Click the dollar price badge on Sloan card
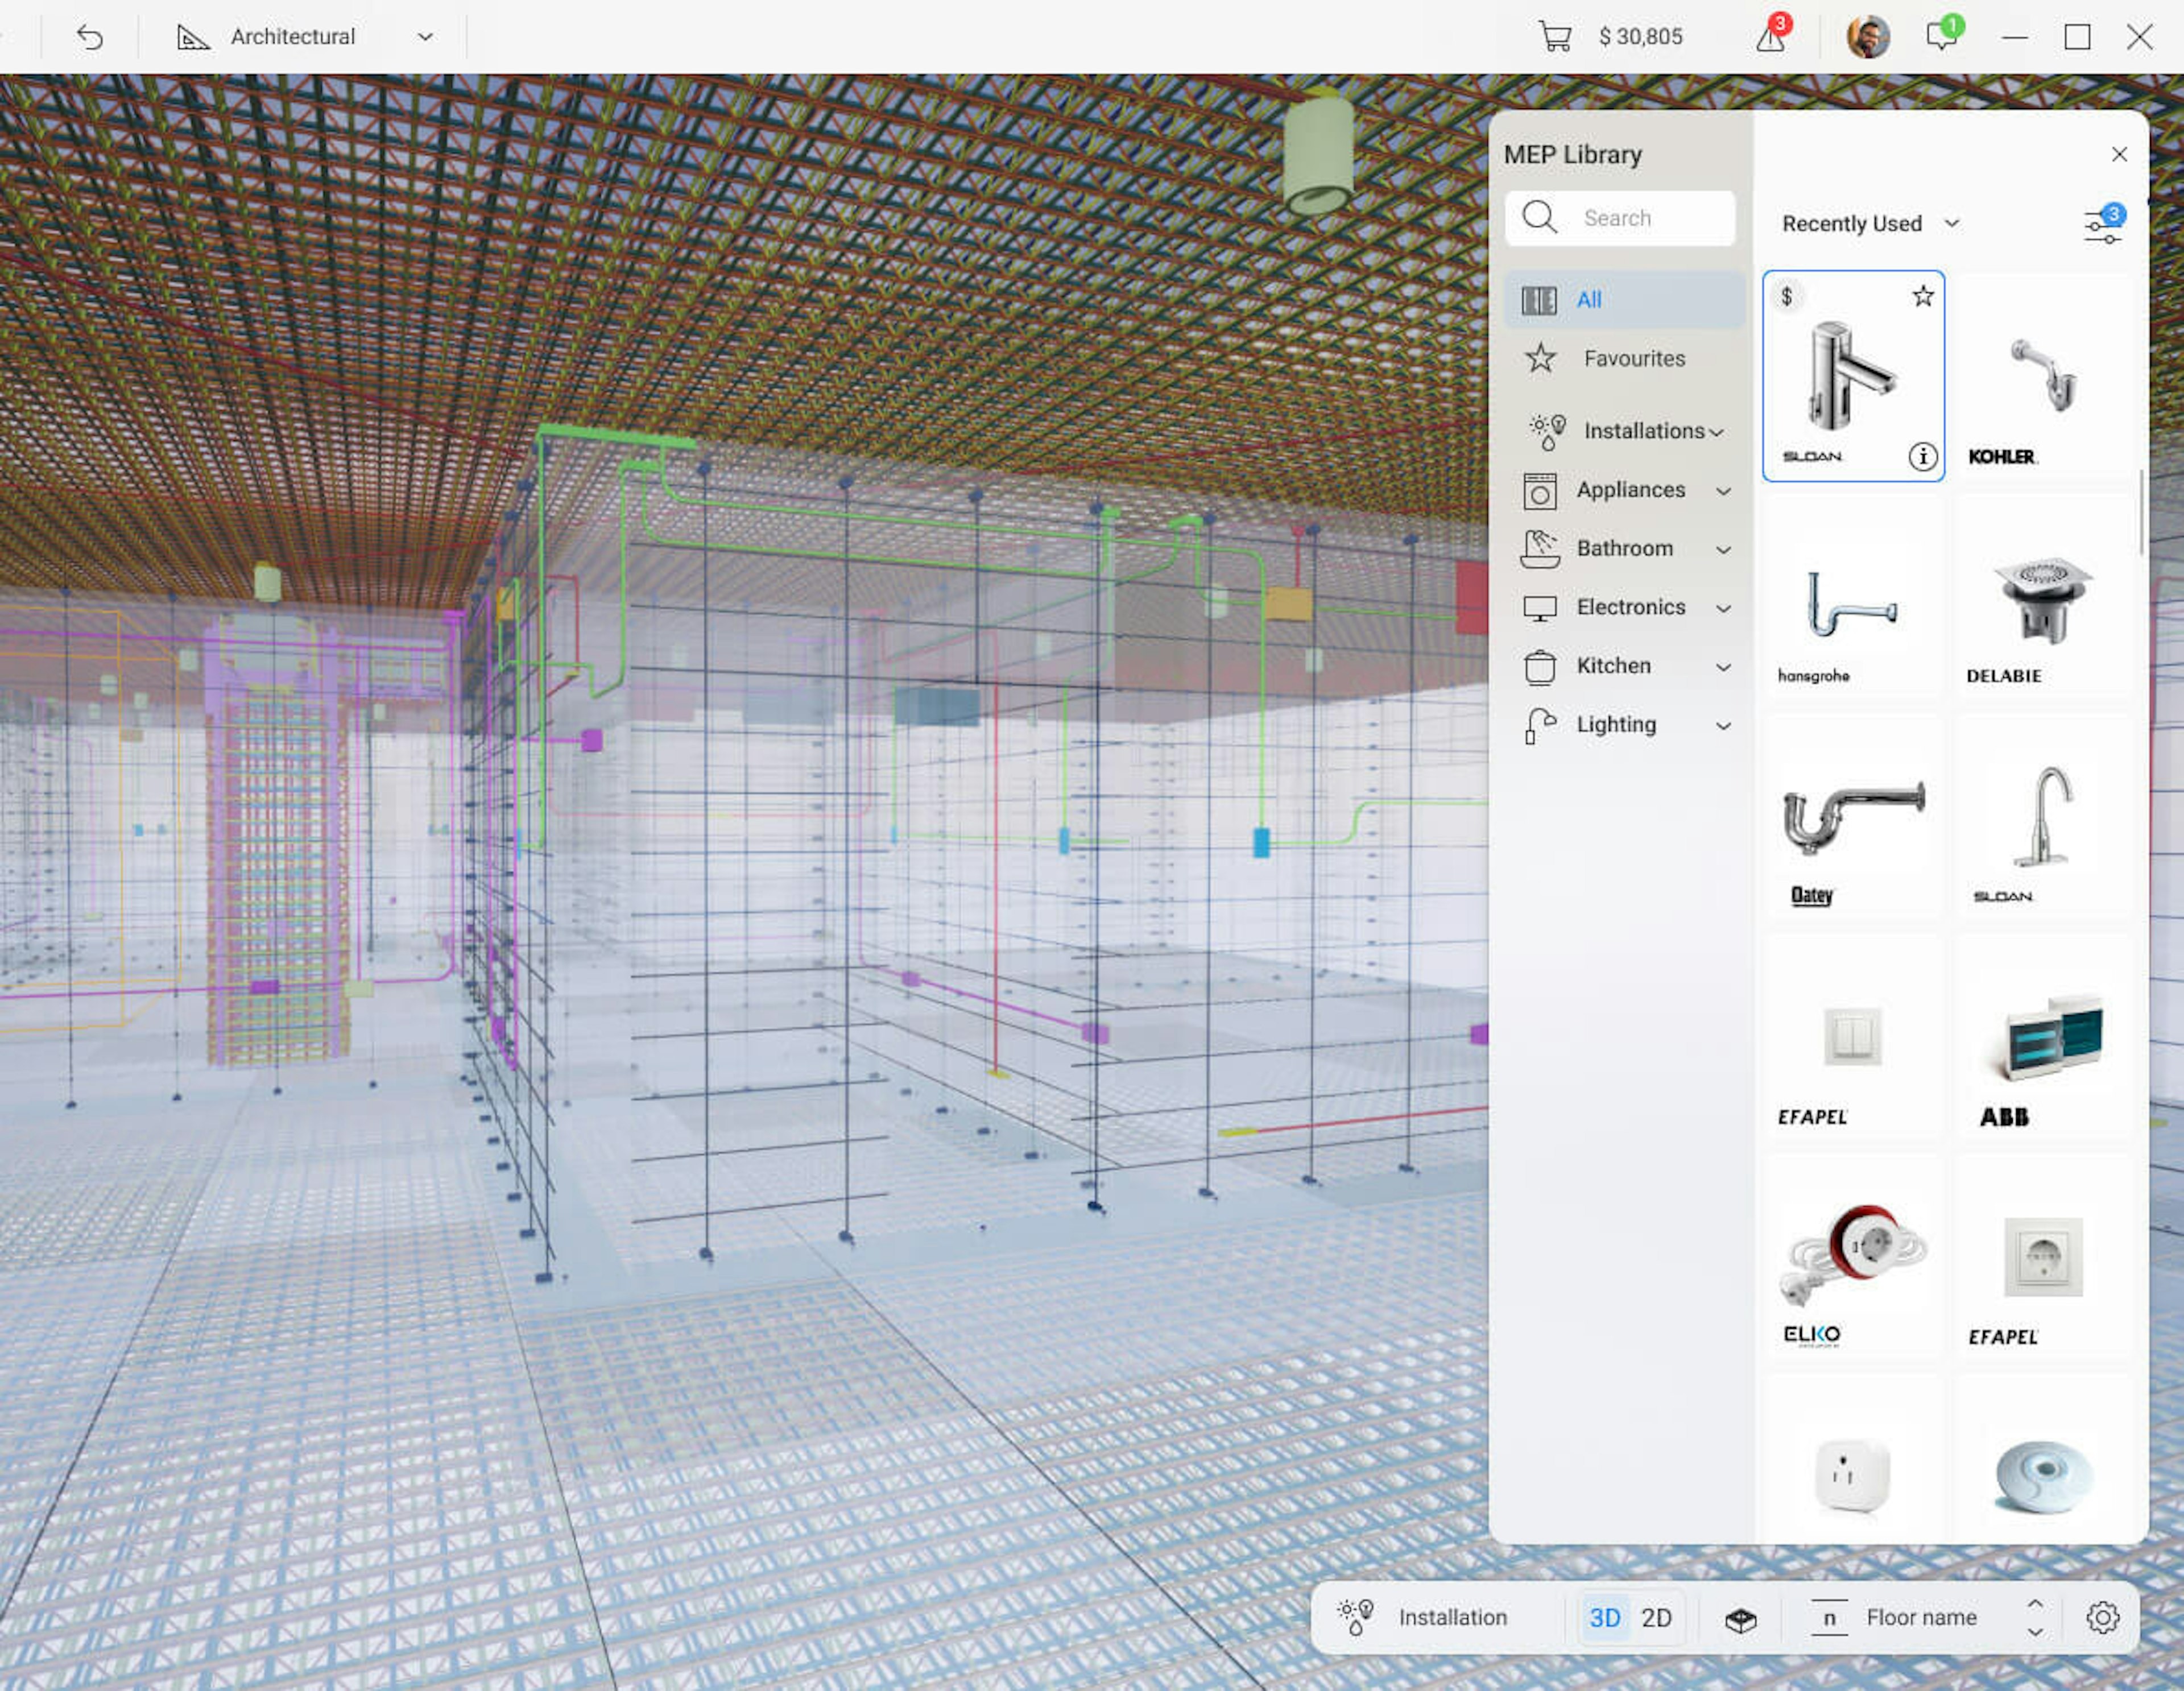The width and height of the screenshot is (2184, 1691). pos(1787,296)
